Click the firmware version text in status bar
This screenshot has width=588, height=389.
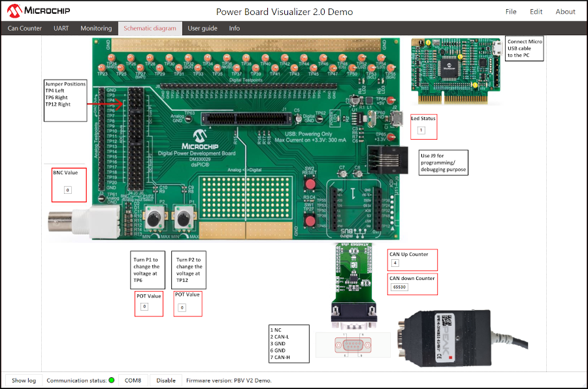tap(229, 381)
